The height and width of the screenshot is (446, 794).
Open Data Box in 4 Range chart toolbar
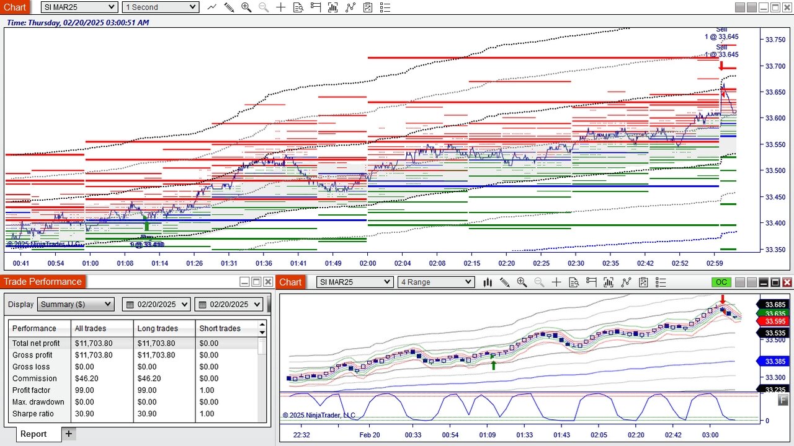point(574,282)
